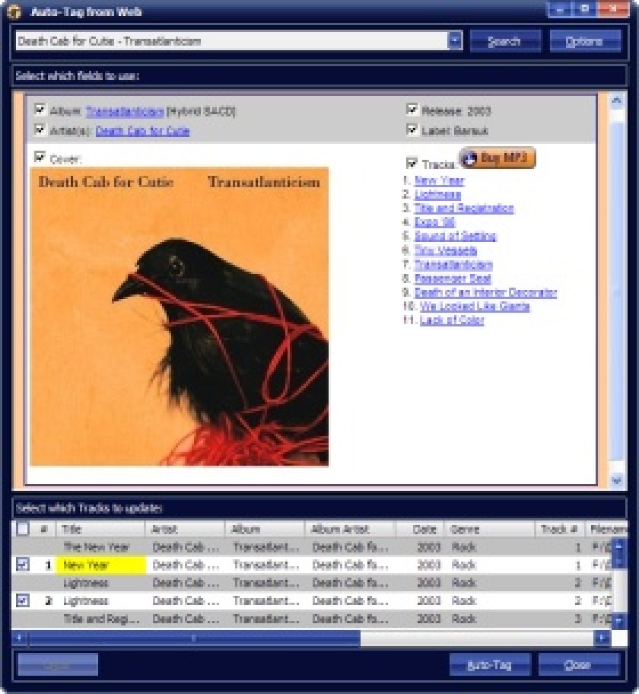Sort tracks by the Date column header

coord(421,529)
